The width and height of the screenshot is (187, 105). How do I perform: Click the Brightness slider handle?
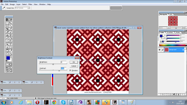pyautogui.click(x=53, y=64)
